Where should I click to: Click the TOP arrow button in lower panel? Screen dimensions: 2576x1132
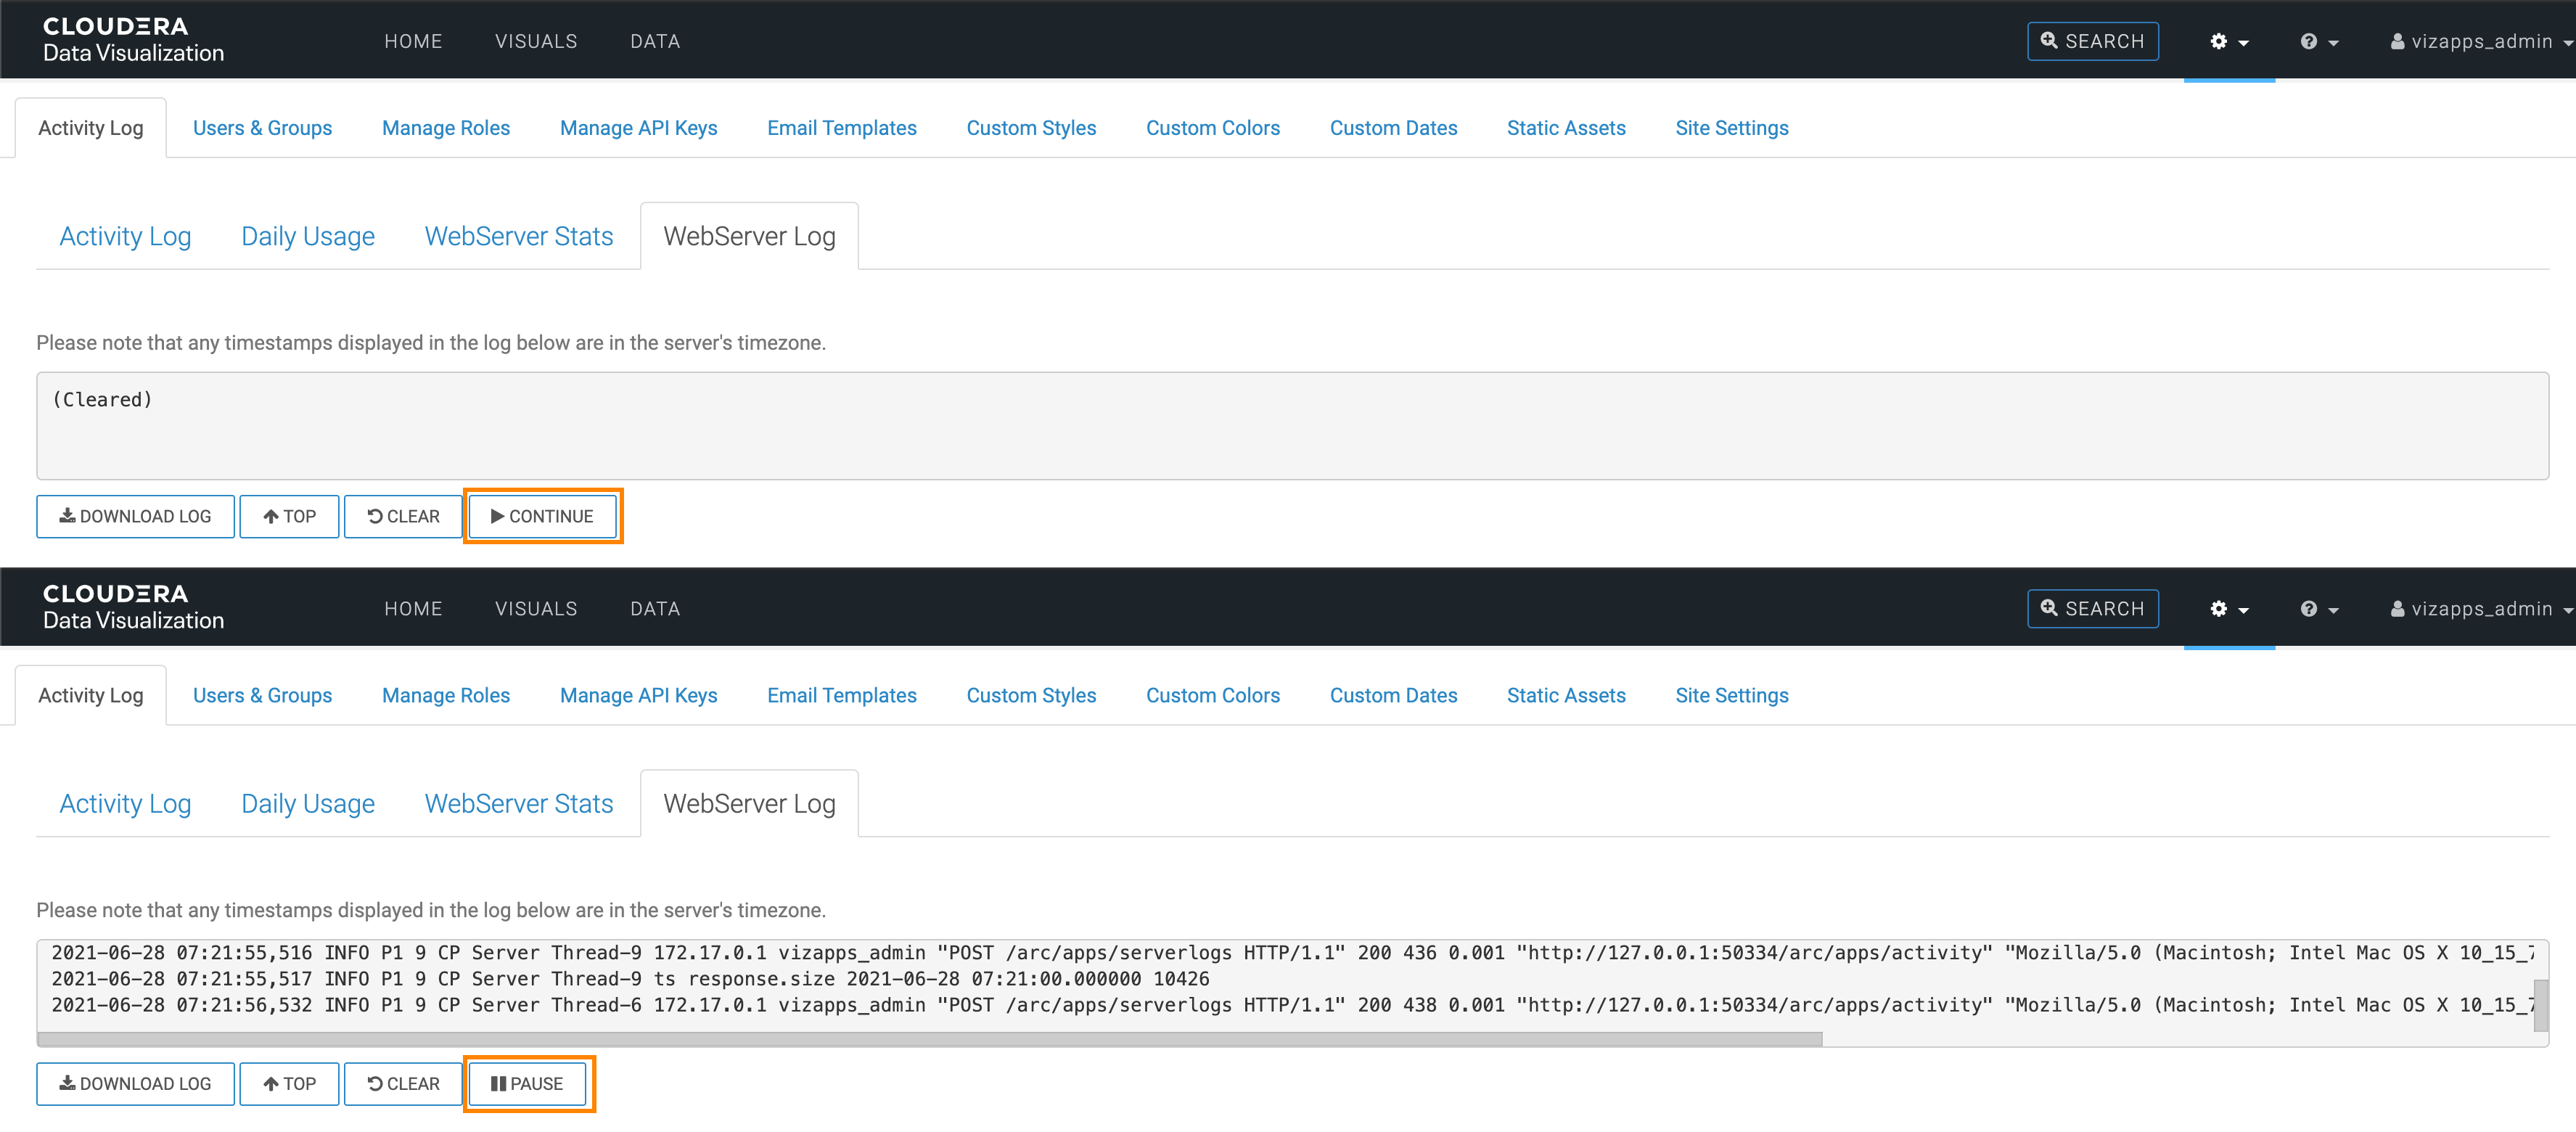coord(289,1083)
